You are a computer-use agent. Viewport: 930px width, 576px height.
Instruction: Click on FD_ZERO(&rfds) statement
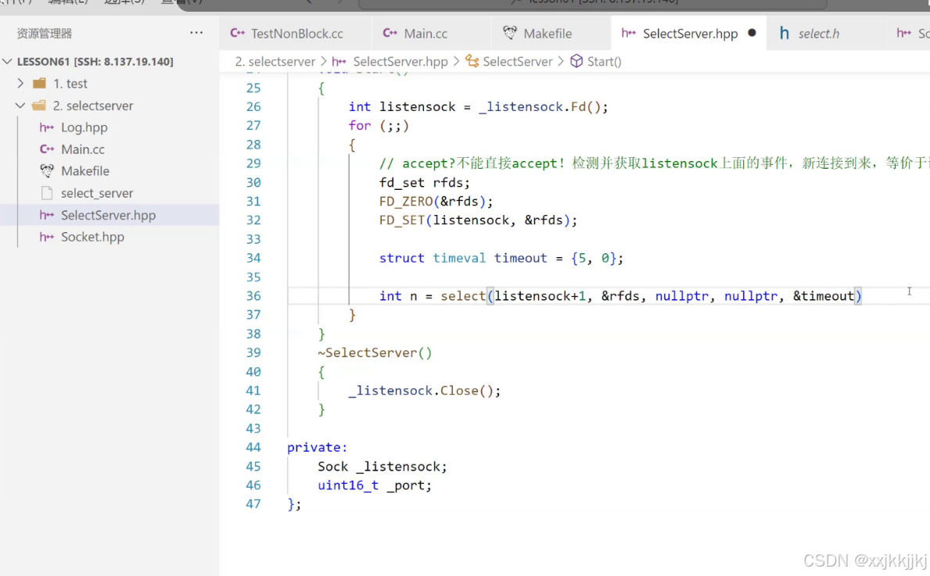click(x=436, y=202)
